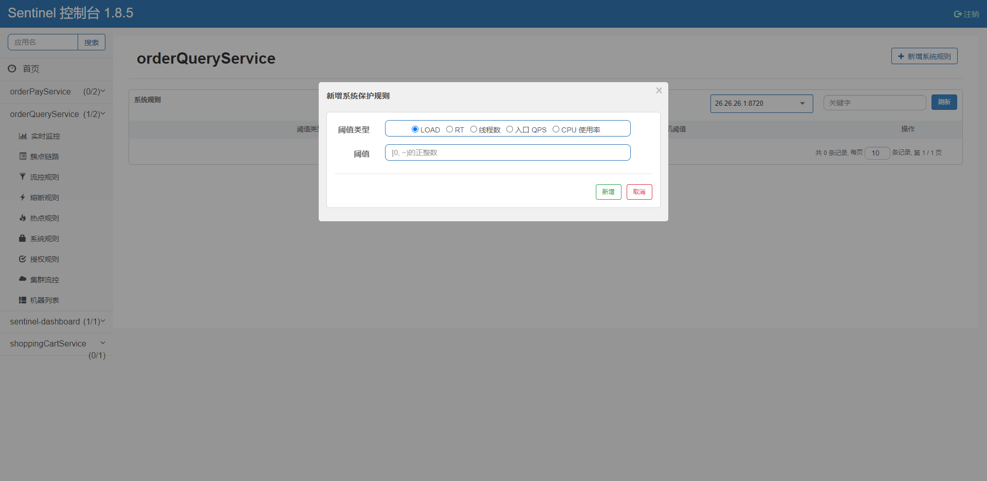Click the list icon for 簇点链路

23,156
